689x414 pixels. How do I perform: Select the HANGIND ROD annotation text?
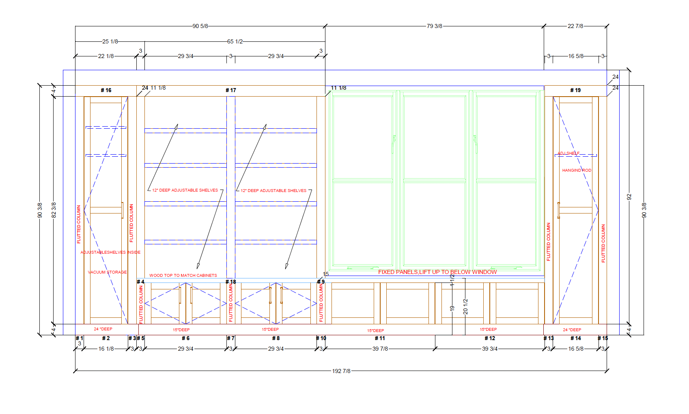pyautogui.click(x=576, y=170)
